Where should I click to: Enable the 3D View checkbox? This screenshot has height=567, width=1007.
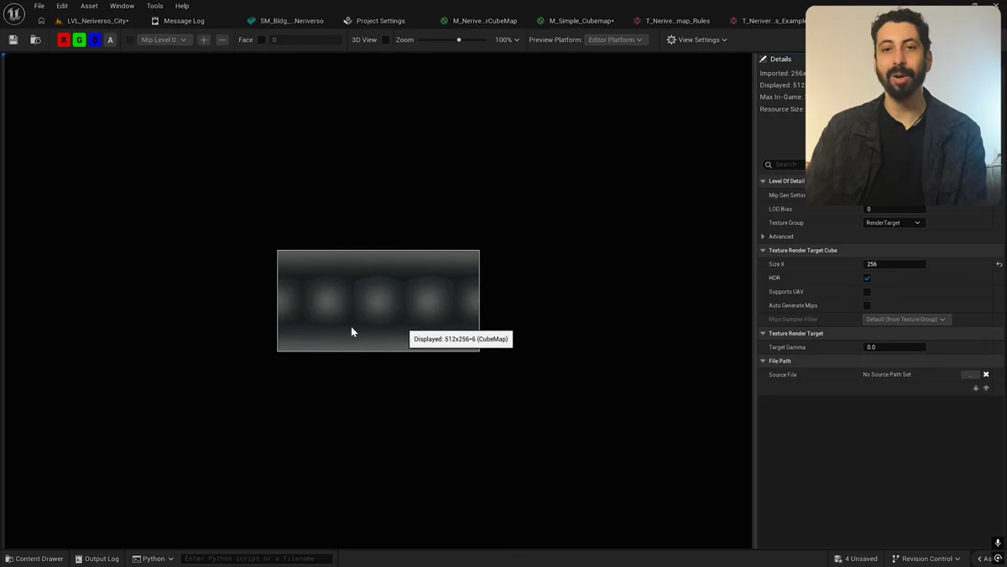coord(386,39)
